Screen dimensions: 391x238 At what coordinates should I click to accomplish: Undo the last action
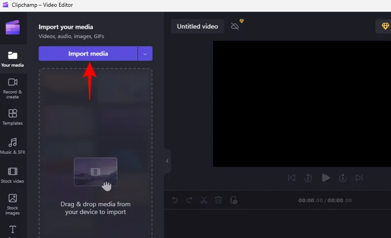point(175,200)
